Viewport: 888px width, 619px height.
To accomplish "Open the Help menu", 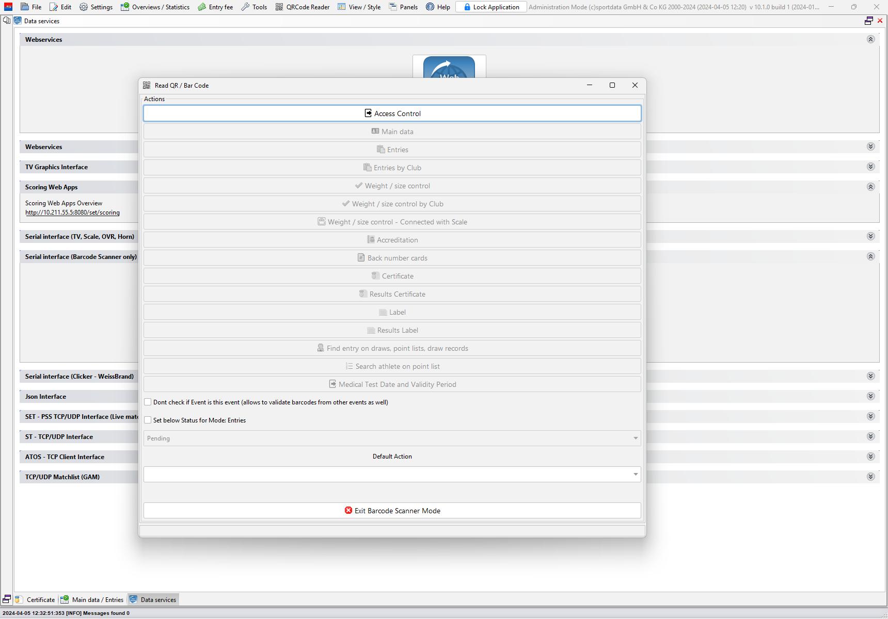I will coord(438,7).
